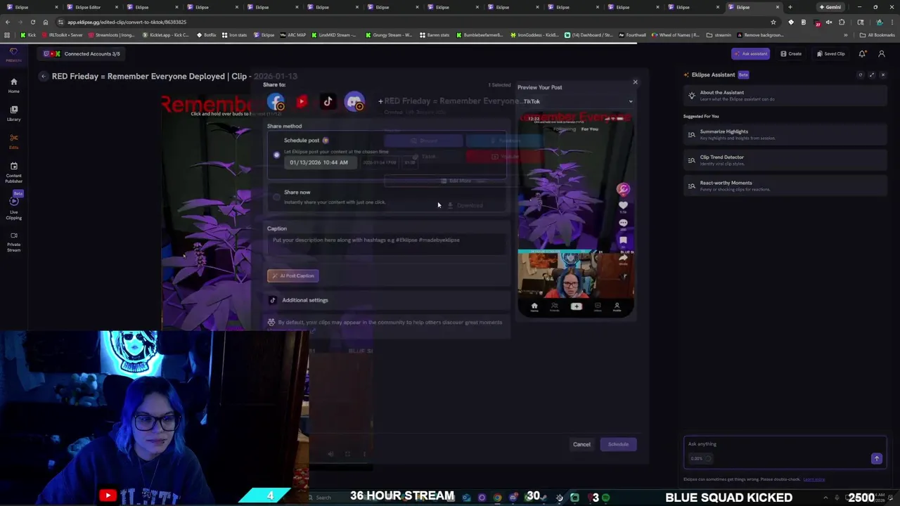This screenshot has width=900, height=506.
Task: Go back from the clip page
Action: [x=43, y=76]
